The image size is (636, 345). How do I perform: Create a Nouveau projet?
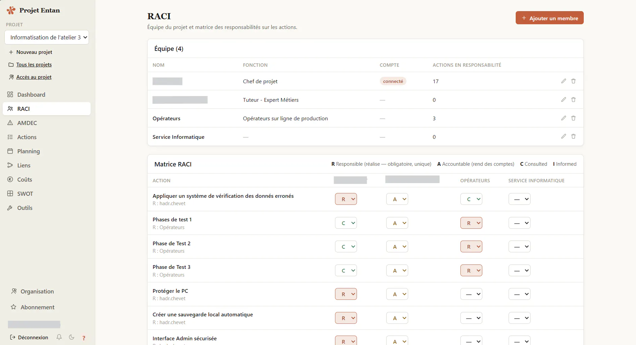(30, 52)
